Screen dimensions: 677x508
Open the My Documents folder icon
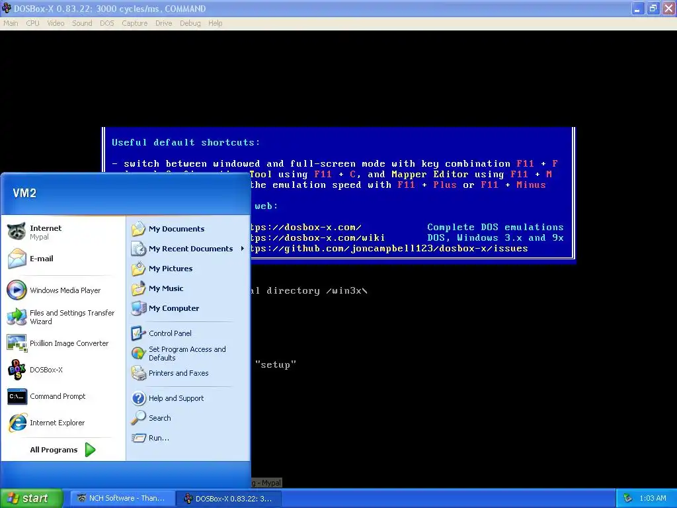tap(139, 228)
